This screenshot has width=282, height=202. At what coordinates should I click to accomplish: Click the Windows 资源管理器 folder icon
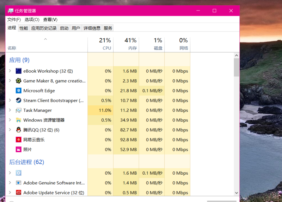coord(19,120)
